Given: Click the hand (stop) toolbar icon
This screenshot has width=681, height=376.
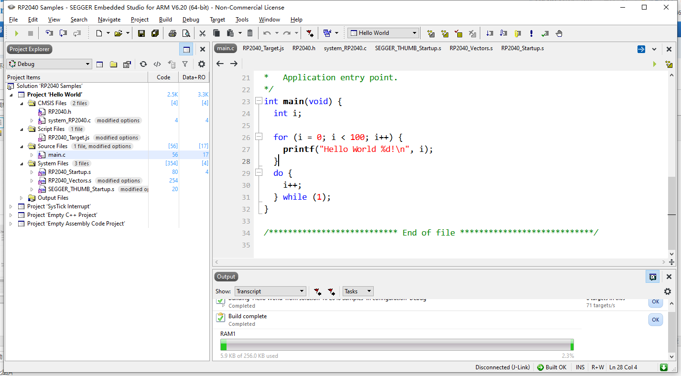Looking at the screenshot, I should click(559, 33).
